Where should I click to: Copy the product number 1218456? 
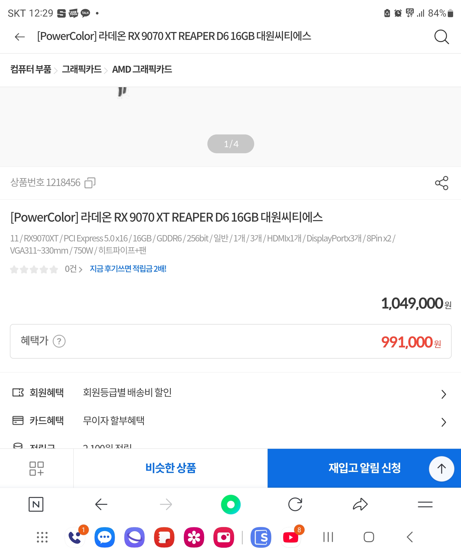(90, 183)
